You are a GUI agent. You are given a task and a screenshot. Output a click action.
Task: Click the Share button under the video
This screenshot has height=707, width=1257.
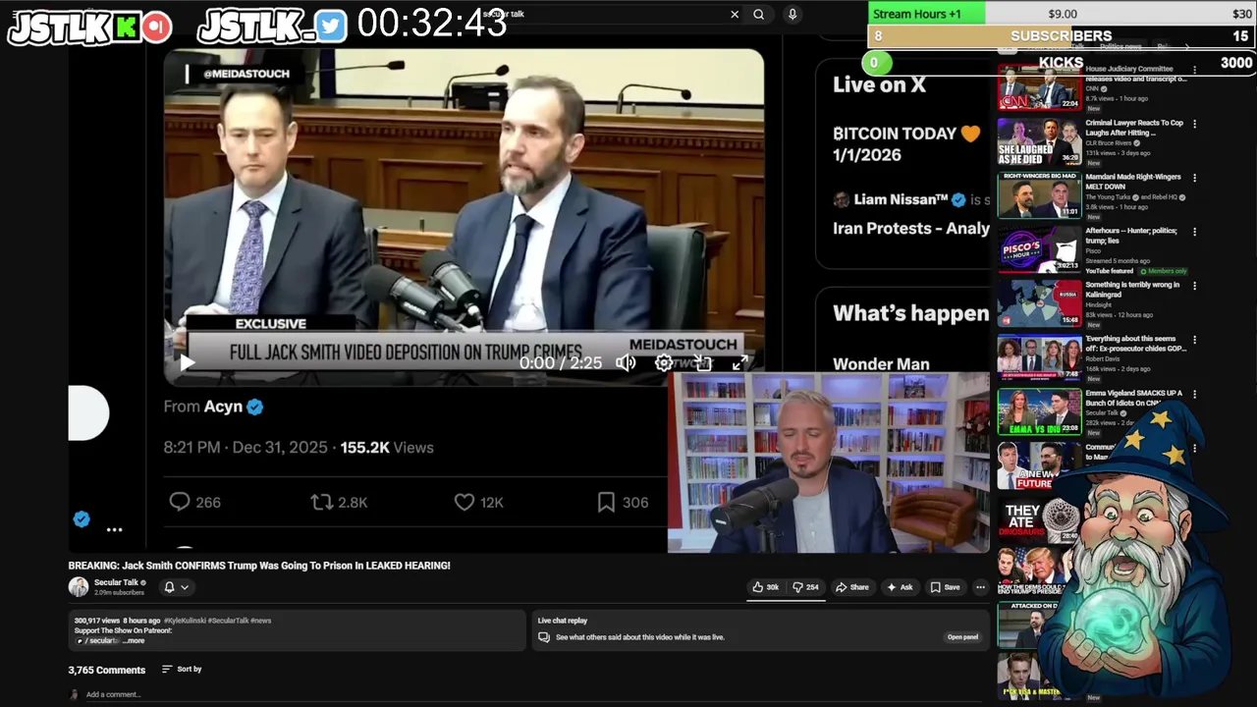coord(851,587)
